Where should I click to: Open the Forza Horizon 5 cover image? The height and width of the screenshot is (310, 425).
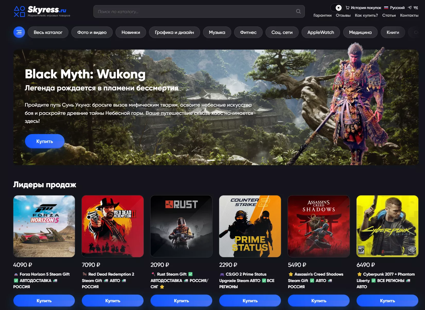tap(44, 226)
